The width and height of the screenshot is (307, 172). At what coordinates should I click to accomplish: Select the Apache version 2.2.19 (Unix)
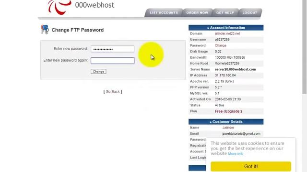point(224,81)
